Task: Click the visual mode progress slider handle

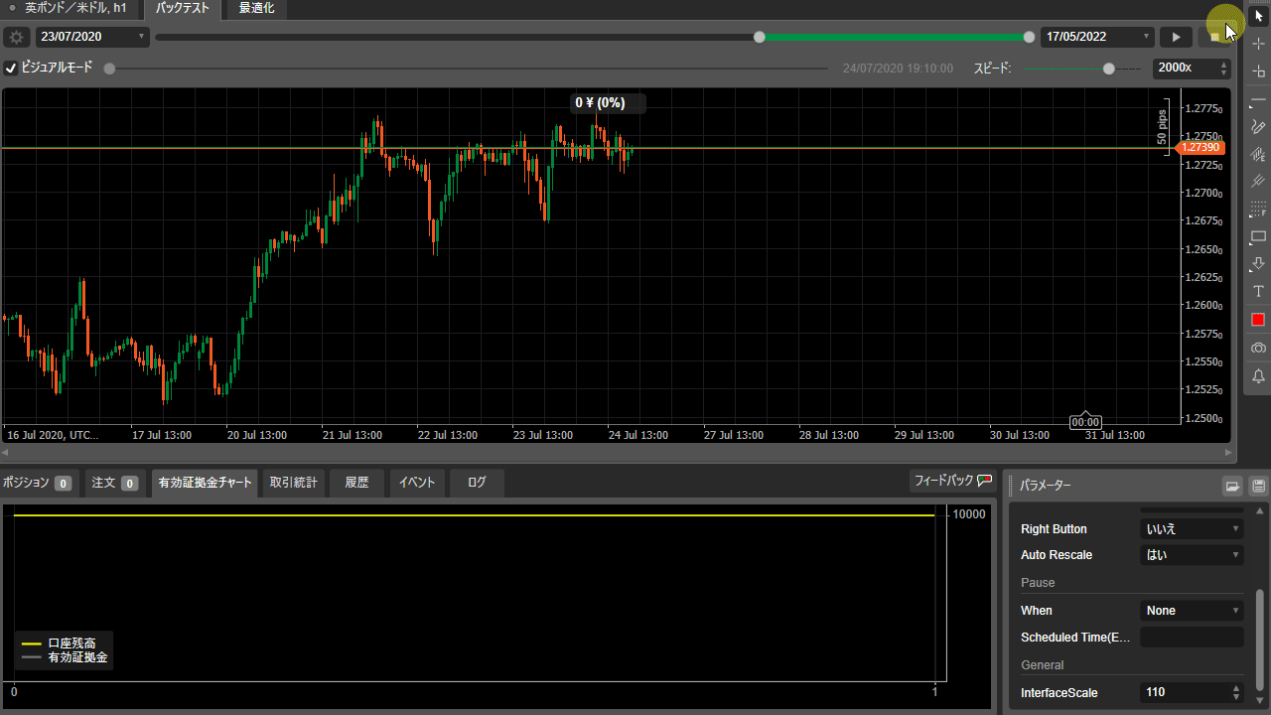Action: pos(109,69)
